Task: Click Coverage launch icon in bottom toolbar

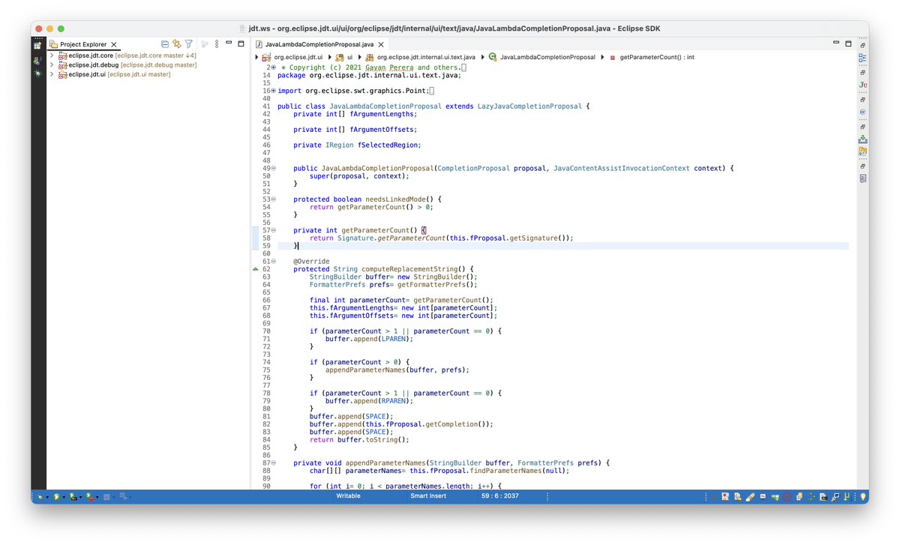Action: point(73,496)
